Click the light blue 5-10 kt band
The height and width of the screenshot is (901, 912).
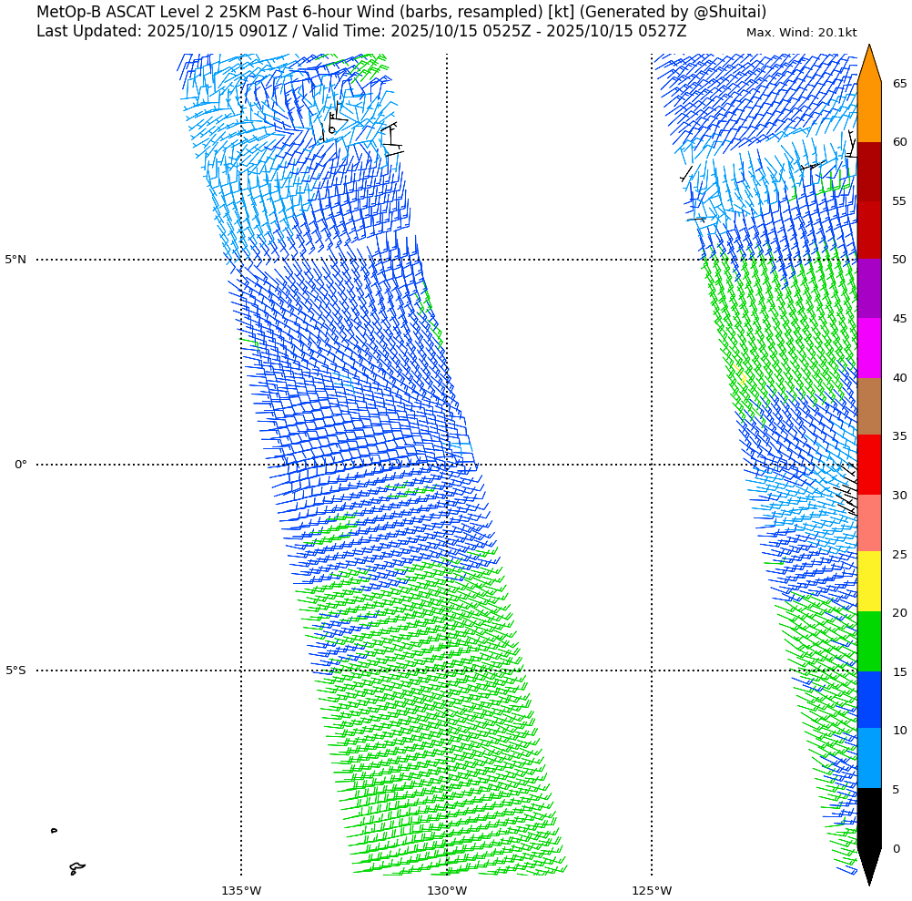tap(869, 758)
